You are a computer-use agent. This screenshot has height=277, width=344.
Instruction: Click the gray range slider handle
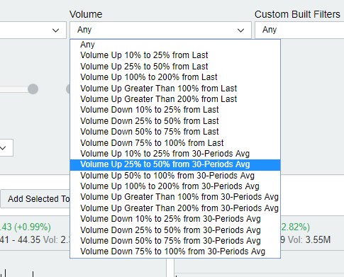coord(33,89)
